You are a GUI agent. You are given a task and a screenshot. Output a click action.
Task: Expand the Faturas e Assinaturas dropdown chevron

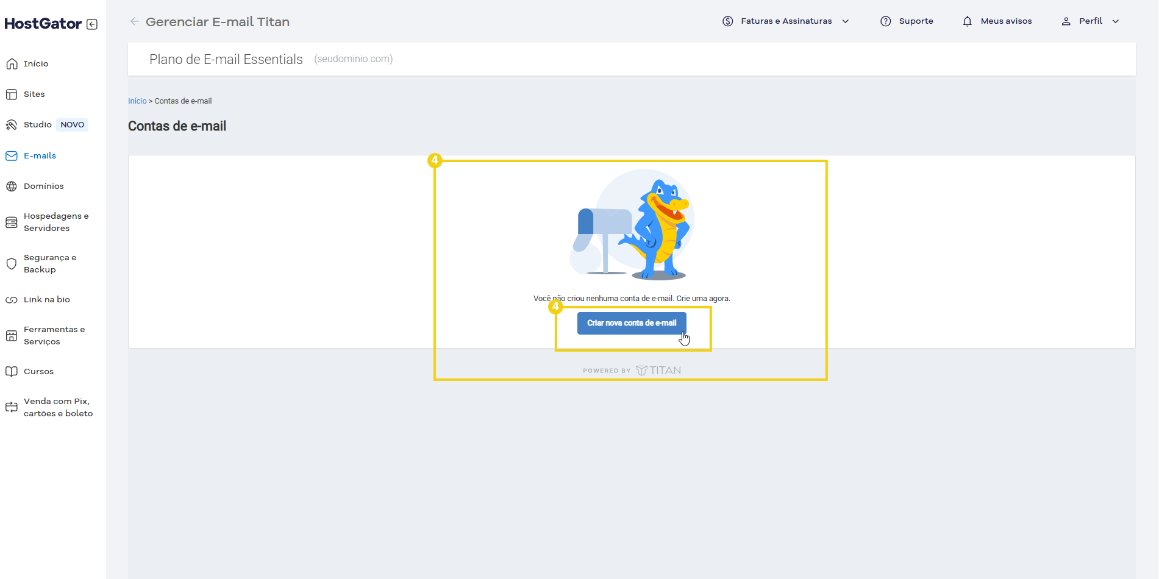click(x=846, y=21)
